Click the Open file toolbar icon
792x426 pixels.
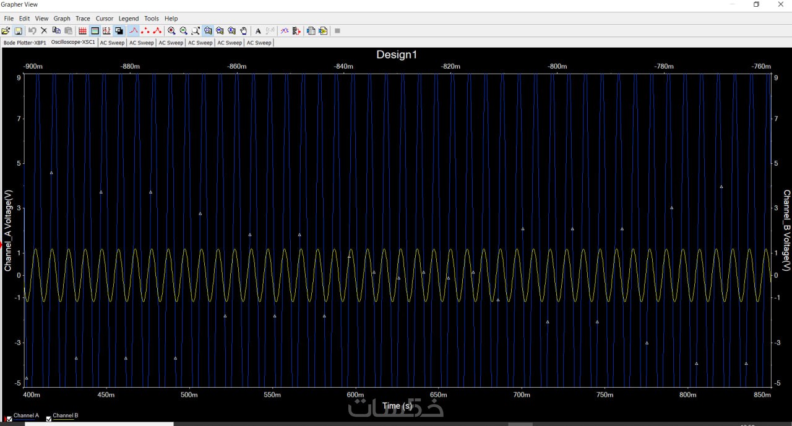coord(6,30)
